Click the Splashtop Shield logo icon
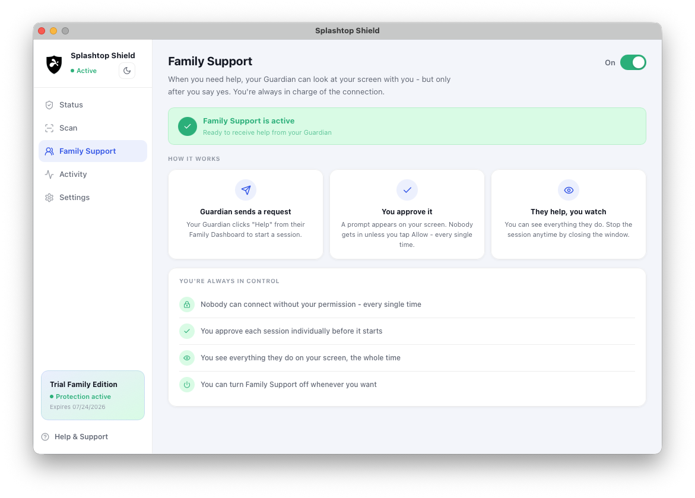 click(54, 64)
